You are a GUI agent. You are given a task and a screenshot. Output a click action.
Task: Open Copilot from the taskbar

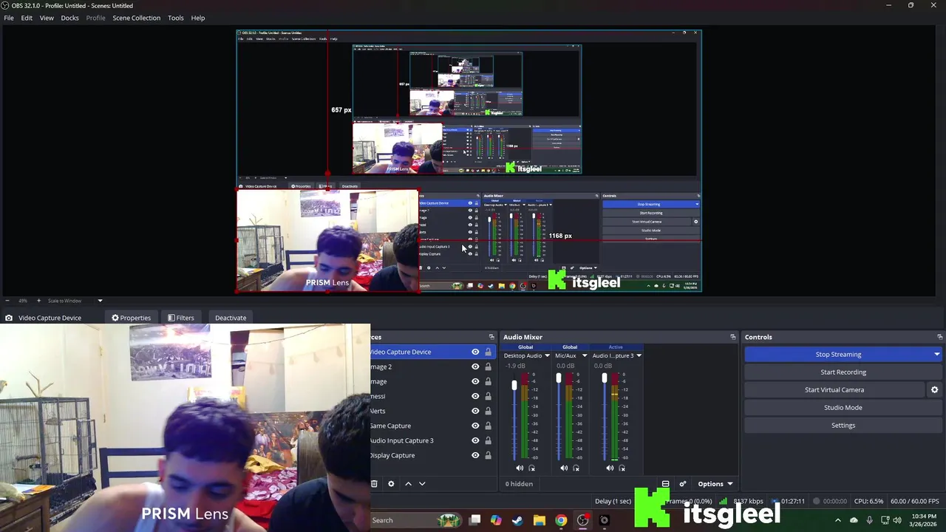coord(496,520)
